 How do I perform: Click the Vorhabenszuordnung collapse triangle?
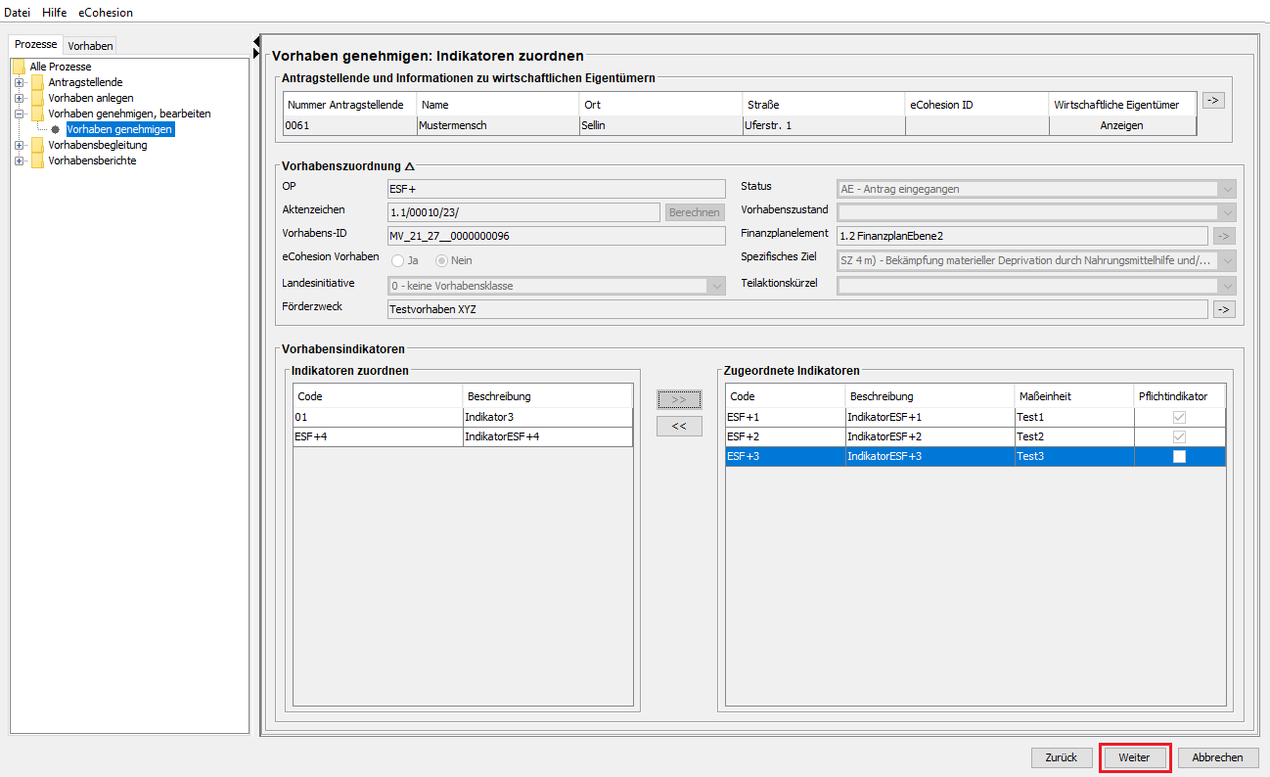pos(410,166)
